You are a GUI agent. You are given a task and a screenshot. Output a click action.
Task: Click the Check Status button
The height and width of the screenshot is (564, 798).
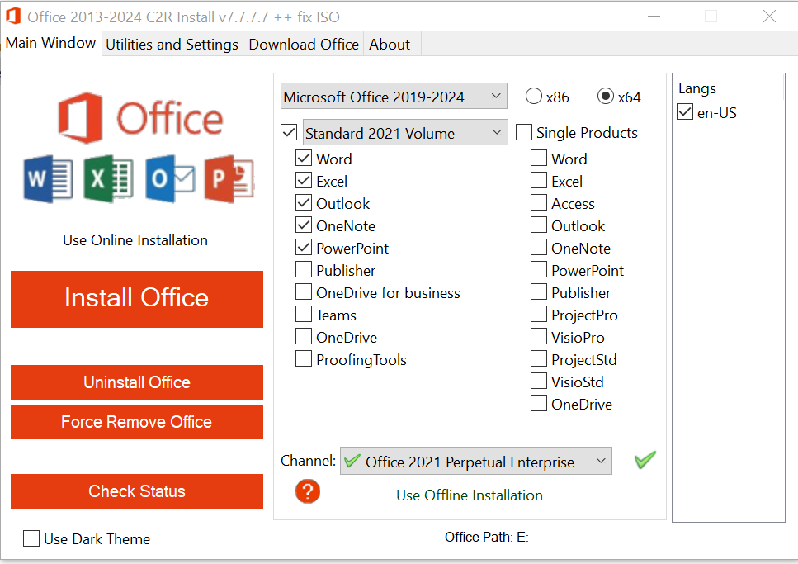pyautogui.click(x=137, y=491)
